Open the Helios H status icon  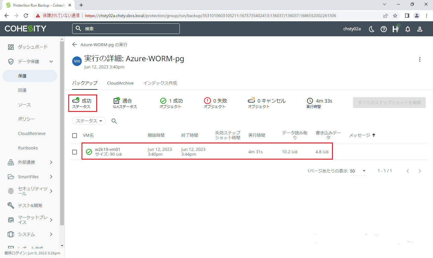[396, 28]
